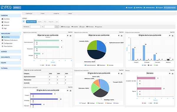
Task: Open gear settings of Objet pie chart
Action: pos(119,36)
